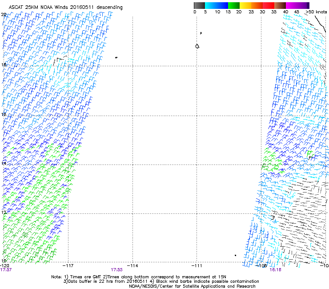The height and width of the screenshot is (289, 329).
Task: Click the '10' legend scale value
Action: coord(217,12)
